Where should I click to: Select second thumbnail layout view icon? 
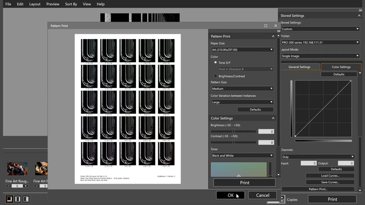point(18,199)
